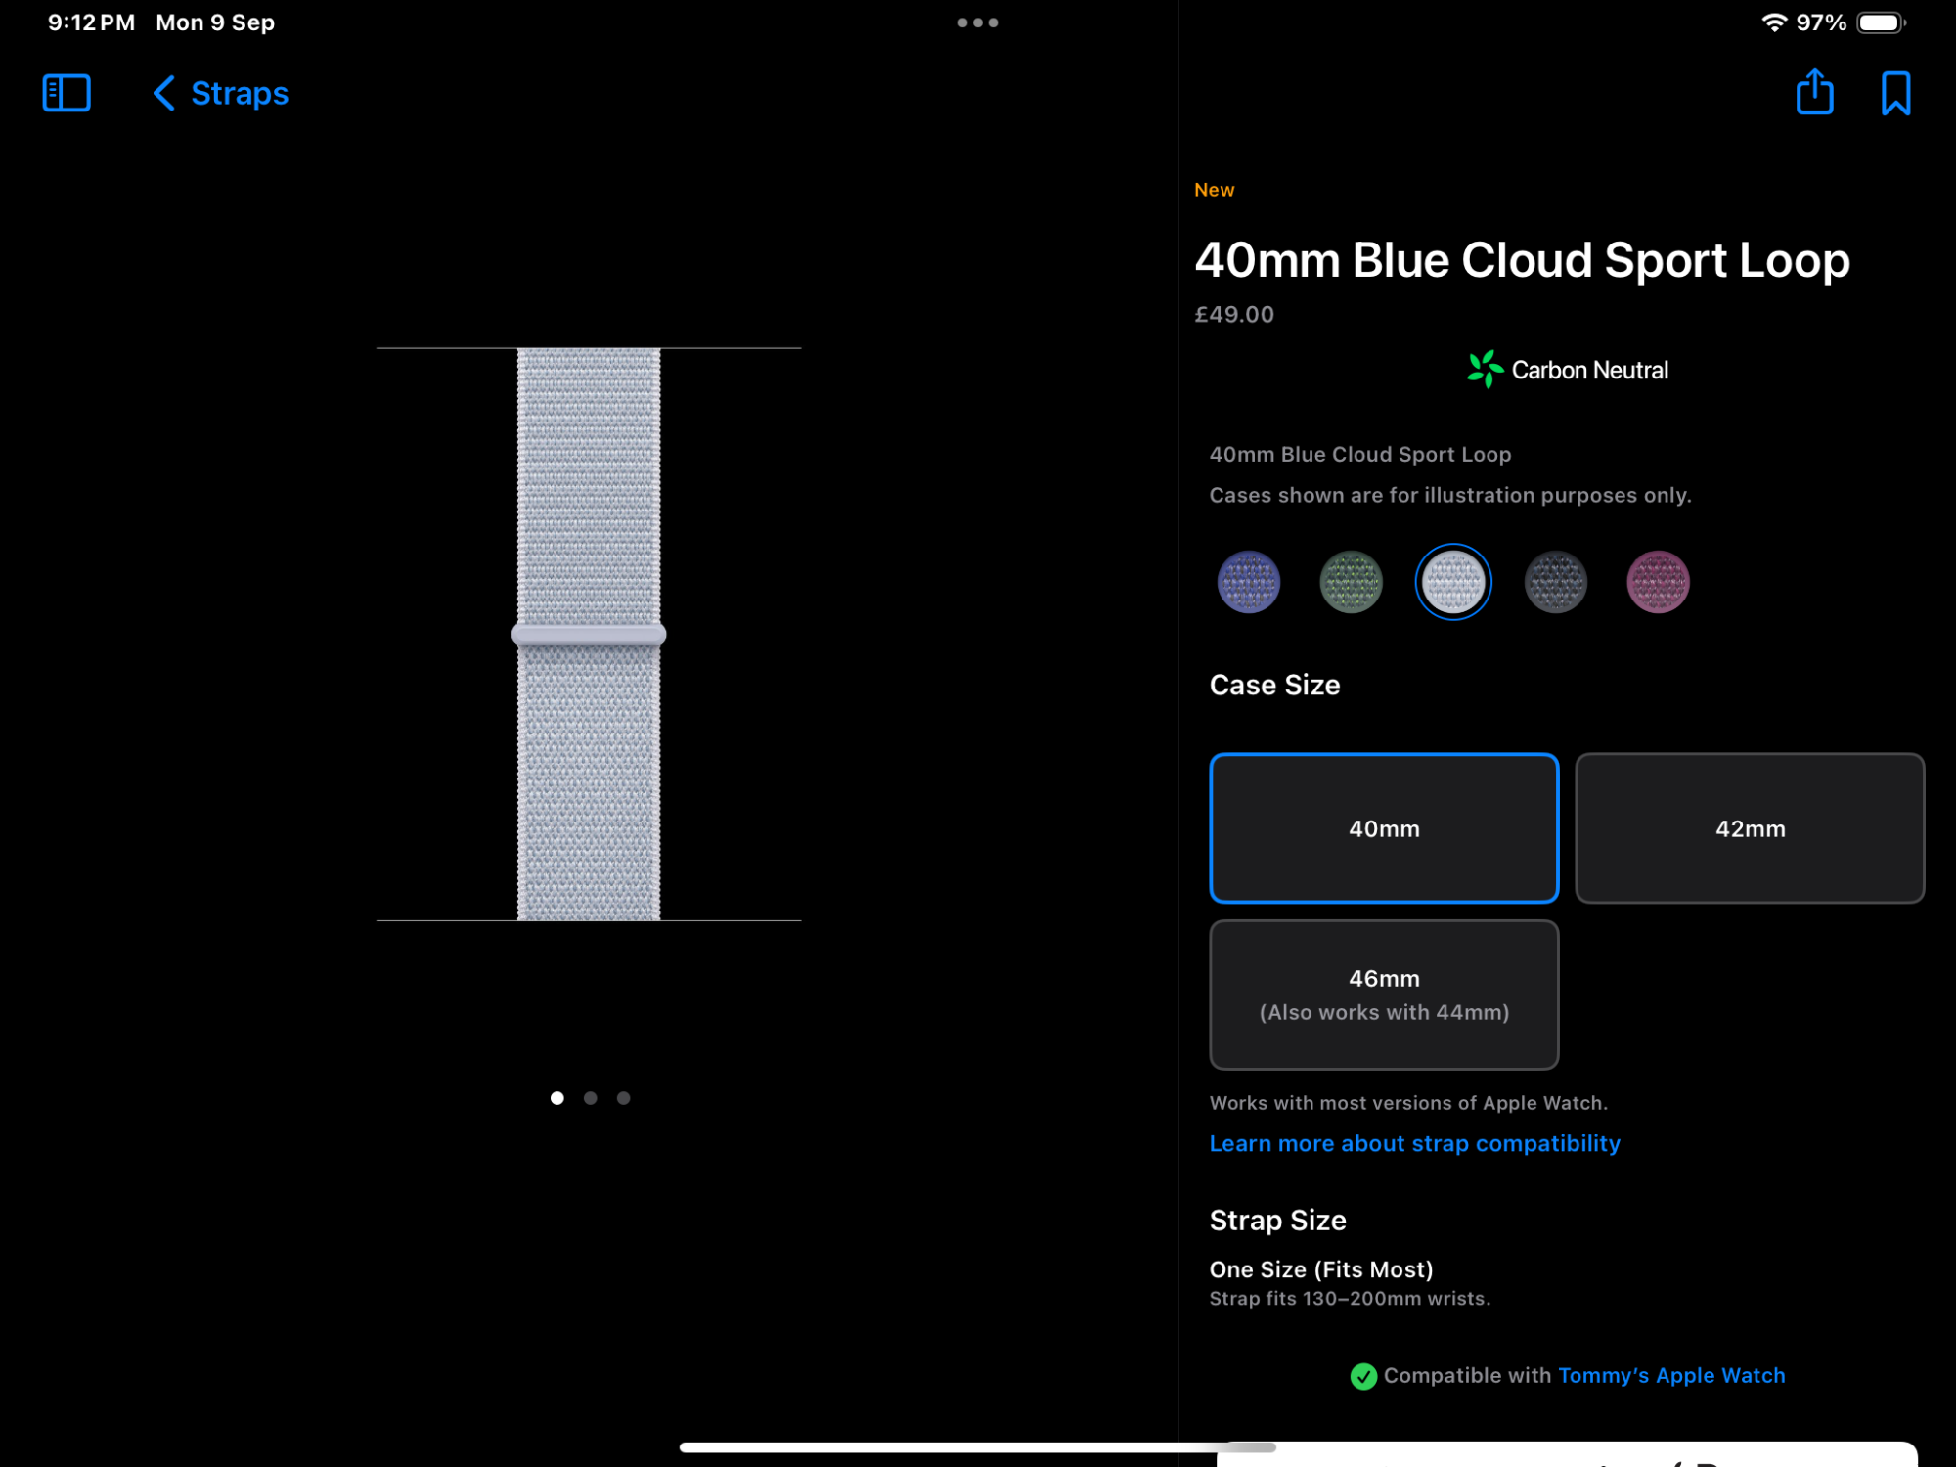Go back to Straps
Image resolution: width=1956 pixels, height=1467 pixels.
pos(221,94)
